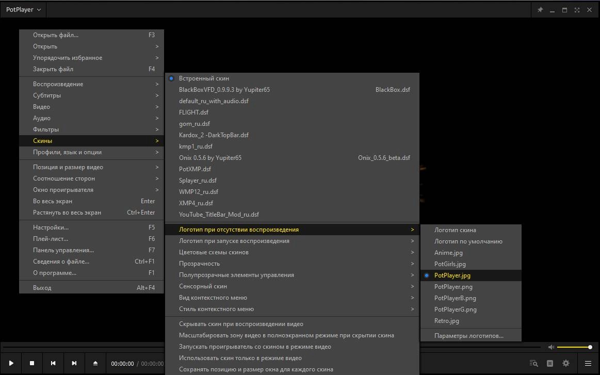This screenshot has height=375, width=600.
Task: Open the playlist search icon
Action: 534,363
